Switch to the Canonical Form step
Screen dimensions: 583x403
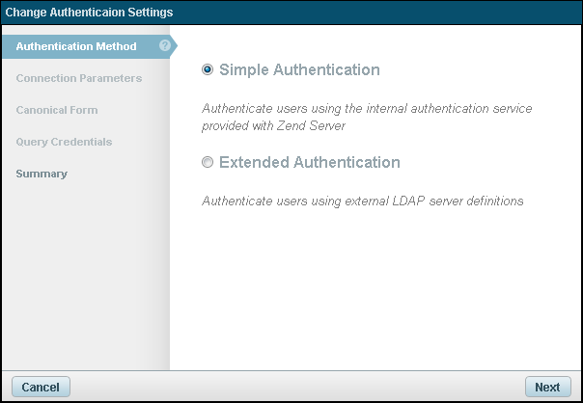coord(57,110)
